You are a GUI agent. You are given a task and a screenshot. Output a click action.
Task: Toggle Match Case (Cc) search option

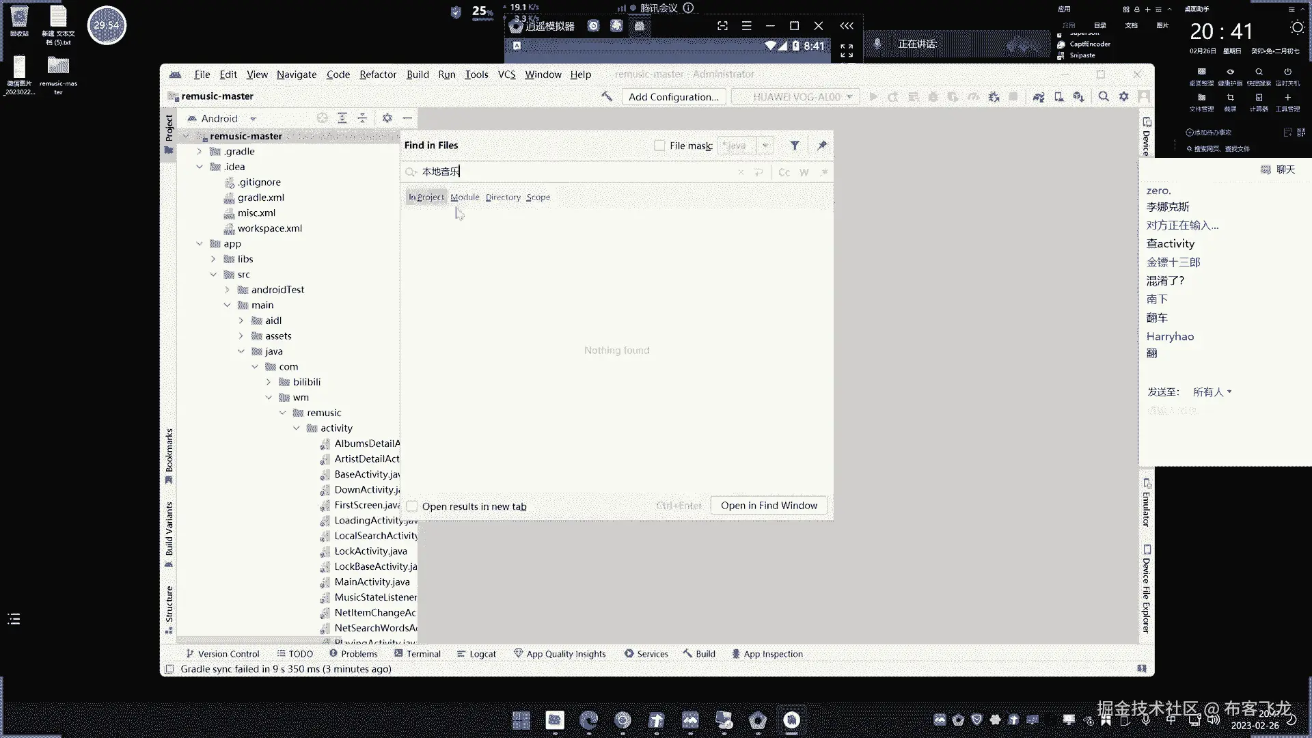[x=784, y=172]
